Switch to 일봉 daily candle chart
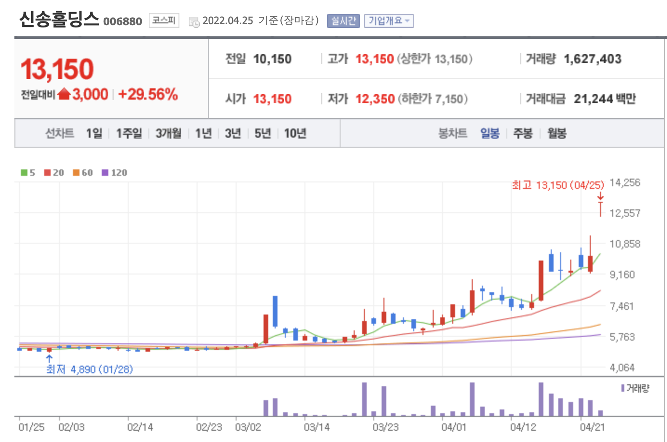Viewport: 667px width, 442px height. 490,134
